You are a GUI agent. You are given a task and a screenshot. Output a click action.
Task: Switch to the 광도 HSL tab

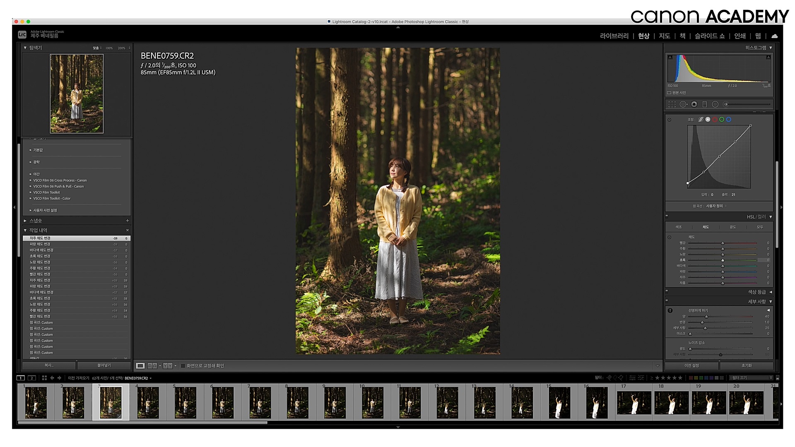click(x=733, y=227)
